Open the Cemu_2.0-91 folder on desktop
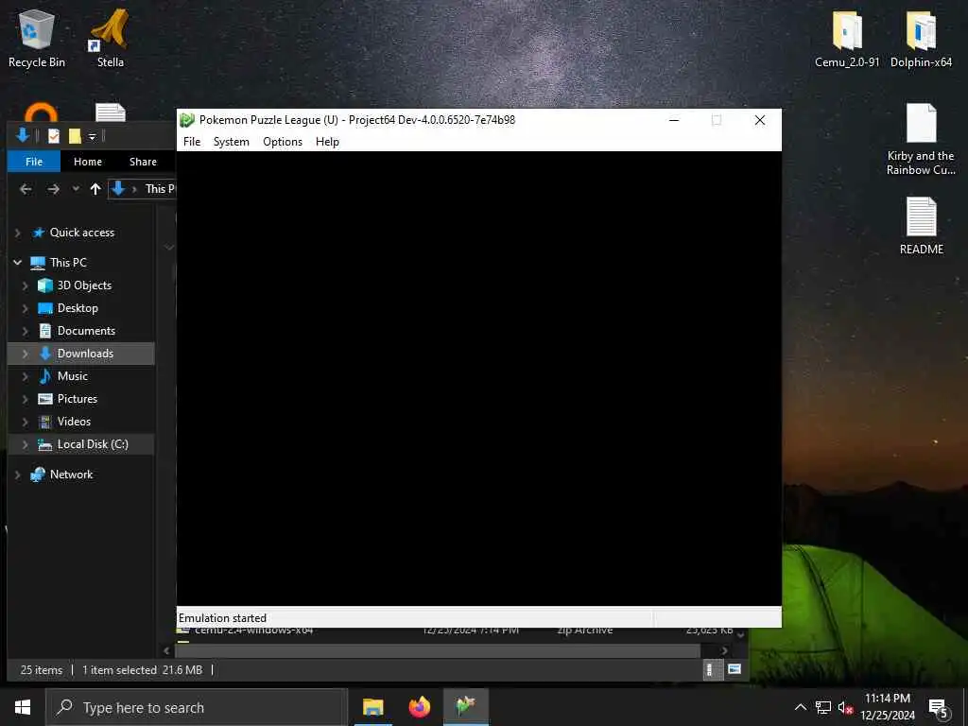The width and height of the screenshot is (968, 726). coord(847,37)
